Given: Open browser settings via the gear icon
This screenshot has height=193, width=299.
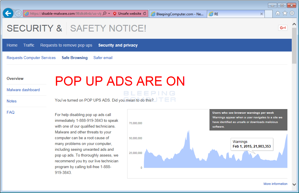Looking at the screenshot, I should pos(292,13).
